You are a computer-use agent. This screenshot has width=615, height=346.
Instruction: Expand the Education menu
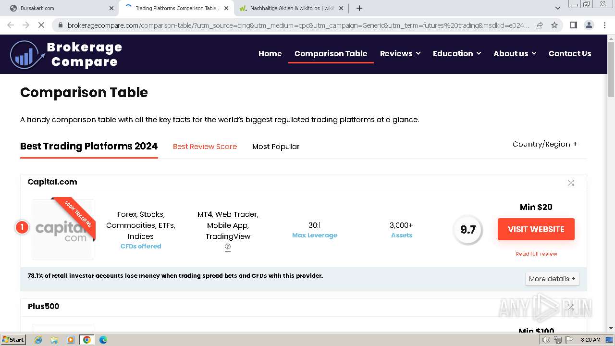[x=457, y=53]
